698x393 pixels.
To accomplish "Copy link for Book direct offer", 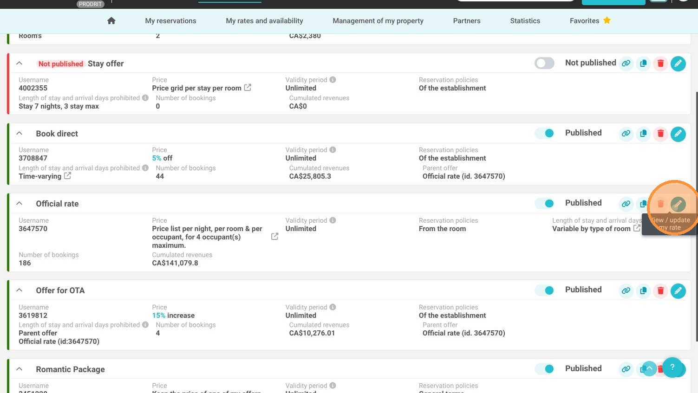I will point(626,133).
